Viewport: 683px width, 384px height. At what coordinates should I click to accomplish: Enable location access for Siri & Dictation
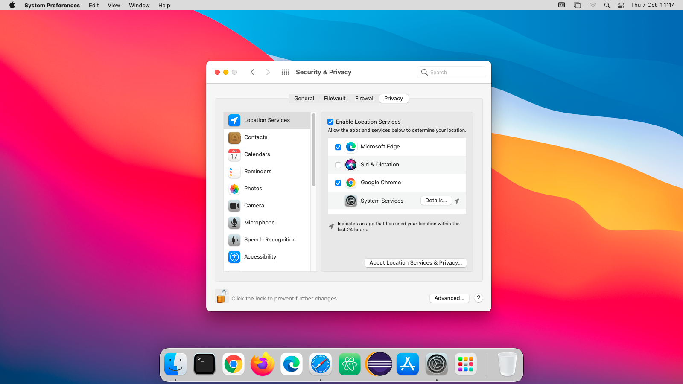click(338, 165)
